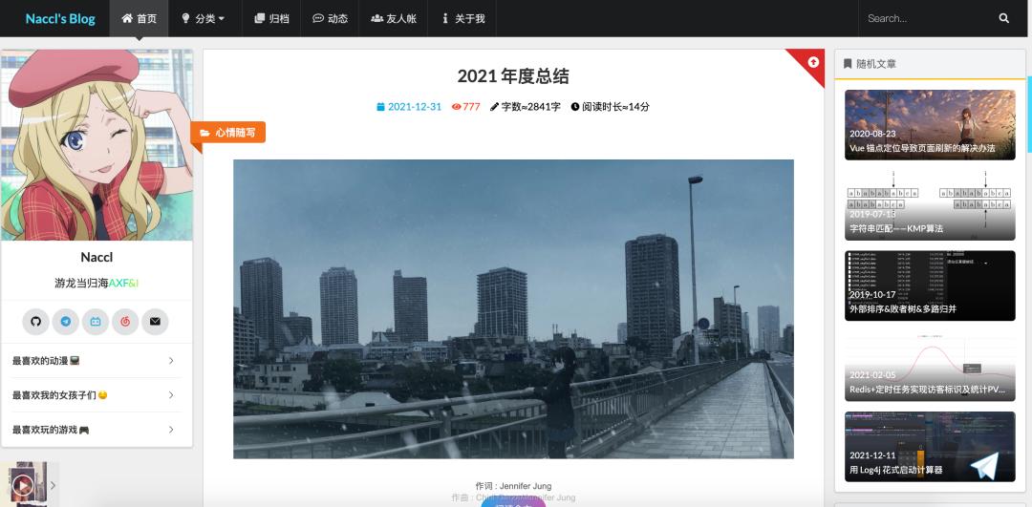The width and height of the screenshot is (1032, 507).
Task: Click the search magnifier icon
Action: pyautogui.click(x=1003, y=18)
